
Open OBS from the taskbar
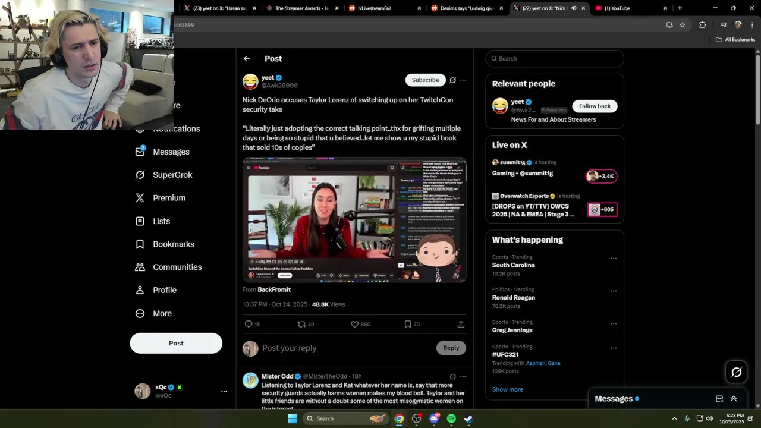(417, 418)
